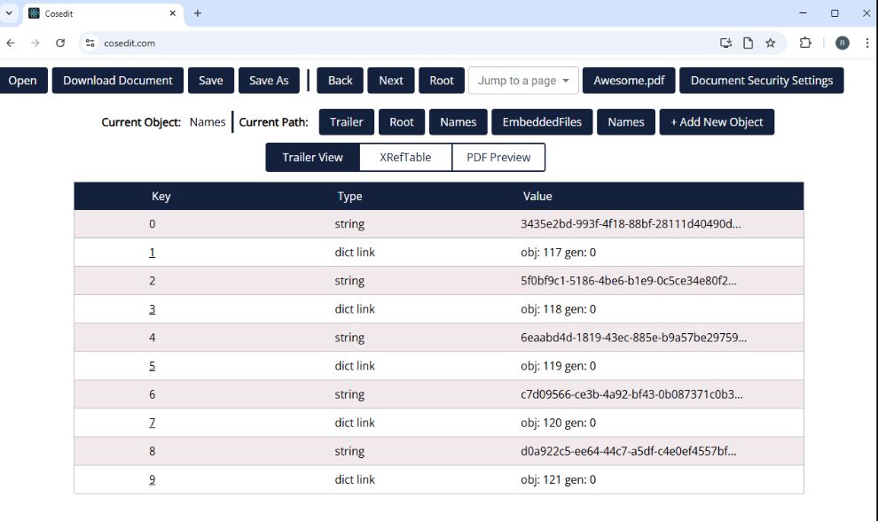Go back using browser back arrow
The width and height of the screenshot is (878, 521).
coord(11,43)
